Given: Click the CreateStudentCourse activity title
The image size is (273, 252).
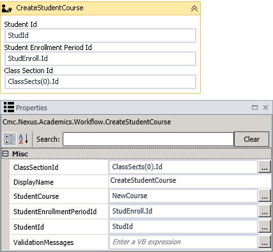Looking at the screenshot, I should coord(50,8).
